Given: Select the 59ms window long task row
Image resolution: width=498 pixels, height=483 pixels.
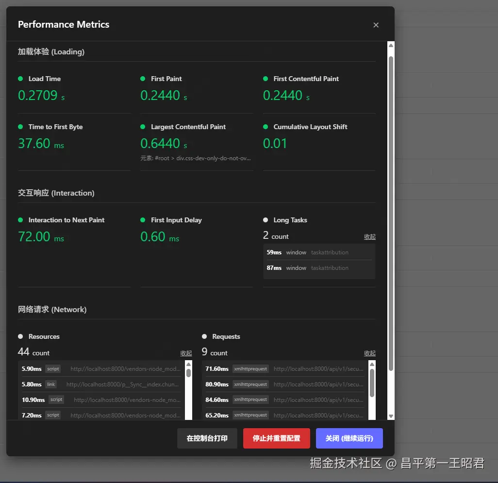Looking at the screenshot, I should coord(319,252).
